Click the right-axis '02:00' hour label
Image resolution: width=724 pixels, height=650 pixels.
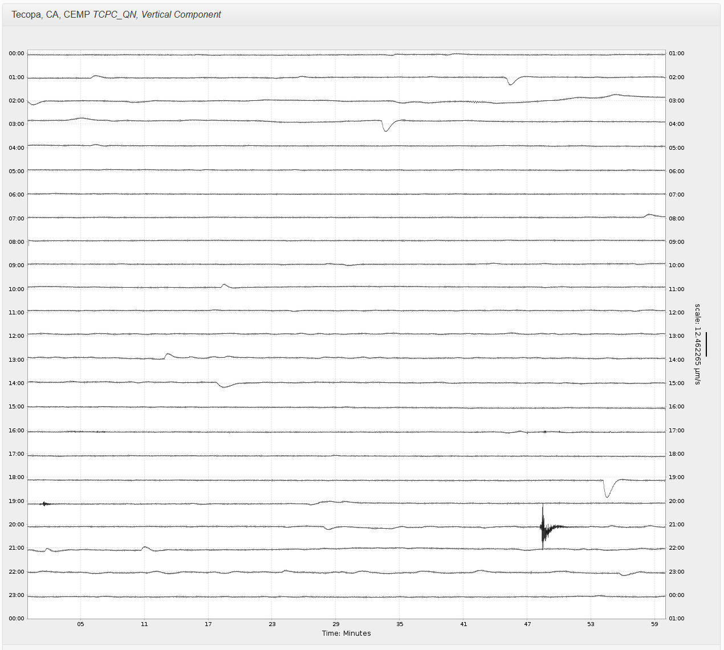coord(677,77)
